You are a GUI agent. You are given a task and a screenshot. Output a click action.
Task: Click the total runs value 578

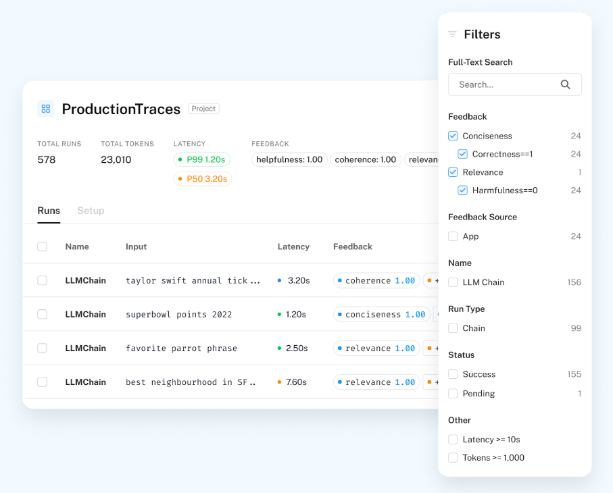(47, 159)
